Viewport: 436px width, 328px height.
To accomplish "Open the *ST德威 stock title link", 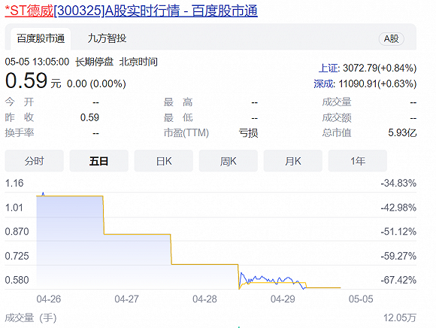I will coord(132,11).
